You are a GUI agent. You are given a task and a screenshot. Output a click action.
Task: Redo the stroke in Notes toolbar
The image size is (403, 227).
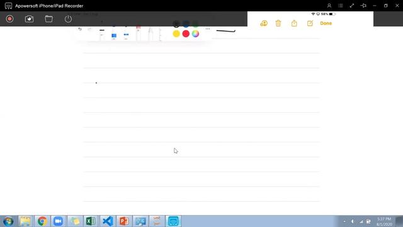tap(89, 29)
